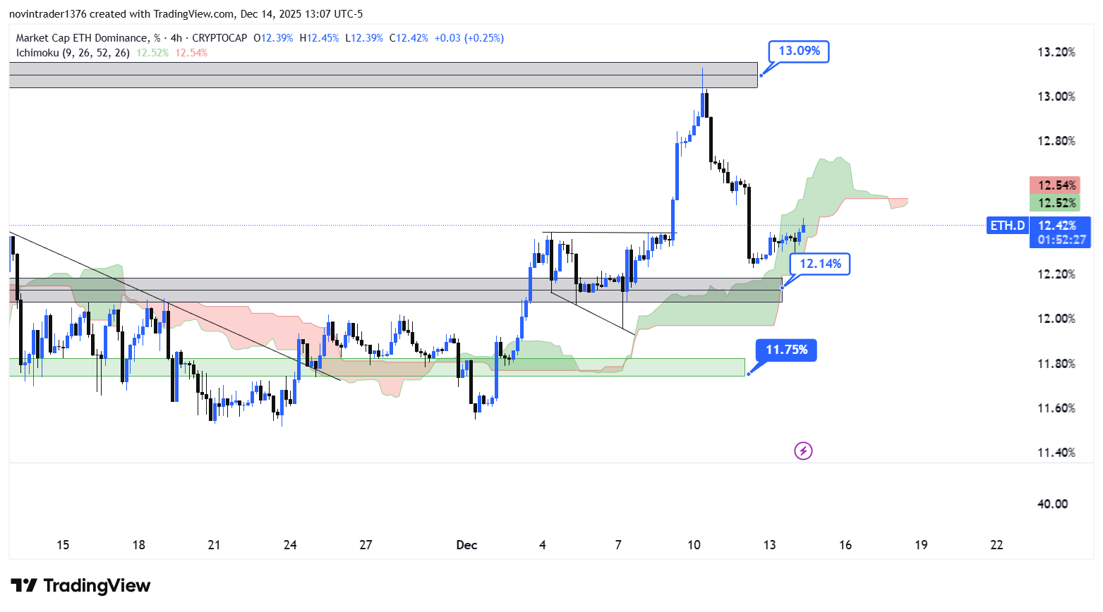
Task: Click the blue 11.75% callout label
Action: pos(786,350)
